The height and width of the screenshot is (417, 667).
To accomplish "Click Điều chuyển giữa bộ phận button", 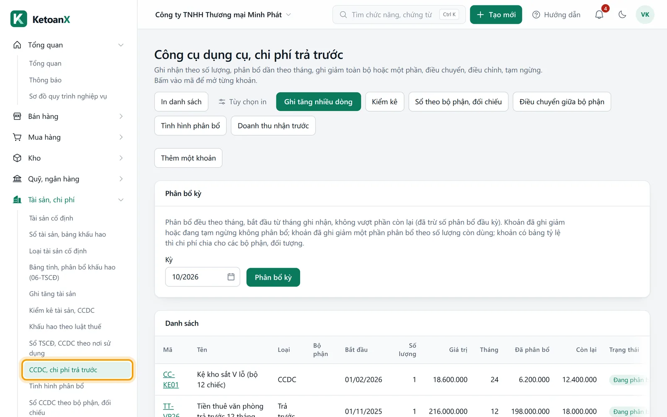I will point(562,102).
